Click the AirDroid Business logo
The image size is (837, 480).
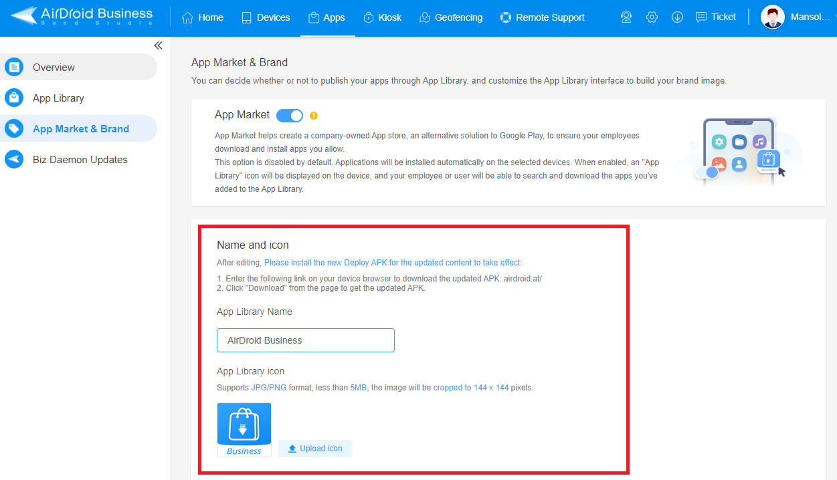pos(82,17)
